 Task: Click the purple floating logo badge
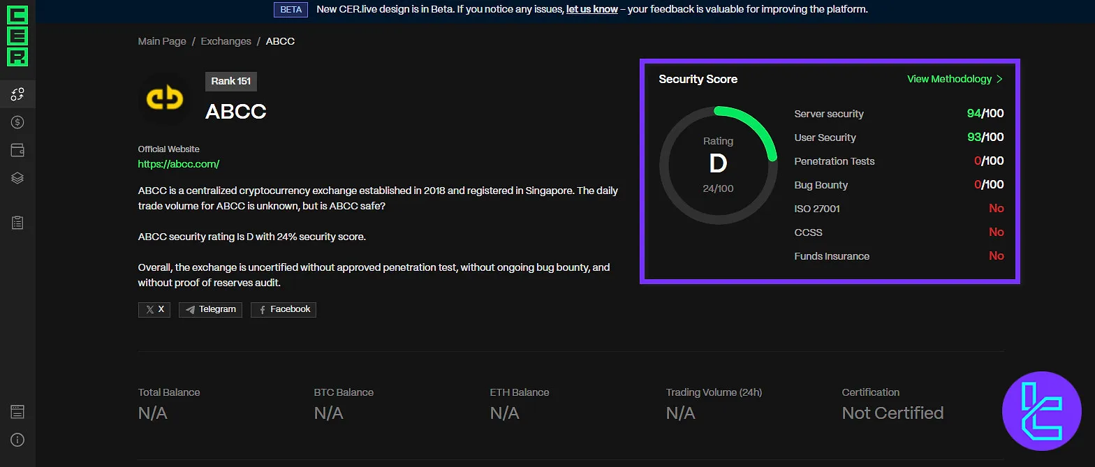[x=1041, y=411]
